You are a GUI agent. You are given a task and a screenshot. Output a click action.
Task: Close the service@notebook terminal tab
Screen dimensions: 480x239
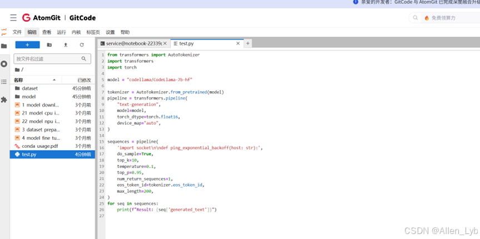pyautogui.click(x=165, y=43)
